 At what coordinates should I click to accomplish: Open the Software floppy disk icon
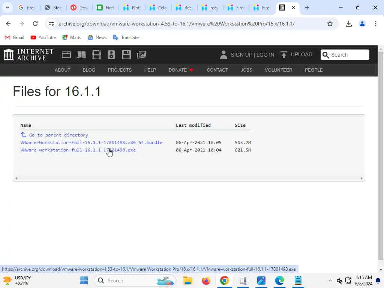coord(126,55)
